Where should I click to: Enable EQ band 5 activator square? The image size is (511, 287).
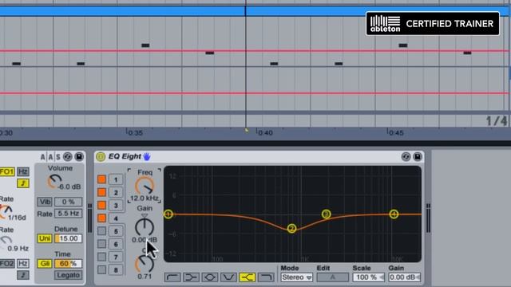click(x=101, y=231)
